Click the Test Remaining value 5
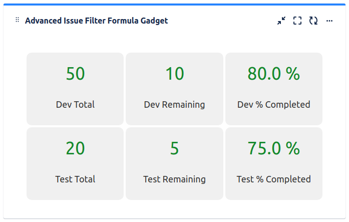The width and height of the screenshot is (349, 222). (x=174, y=148)
